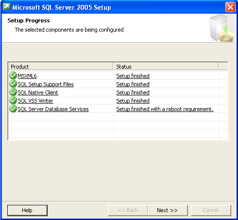Screen dimensions: 238x220
Task: Open the MSXML6 product link
Action: click(27, 76)
